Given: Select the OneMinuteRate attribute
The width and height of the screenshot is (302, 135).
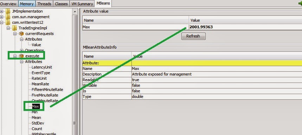Looking at the screenshot, I should tap(45, 101).
